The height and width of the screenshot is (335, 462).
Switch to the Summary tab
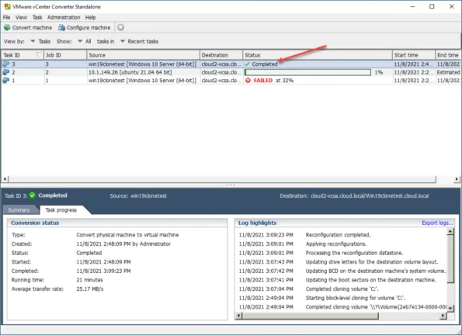pos(19,210)
